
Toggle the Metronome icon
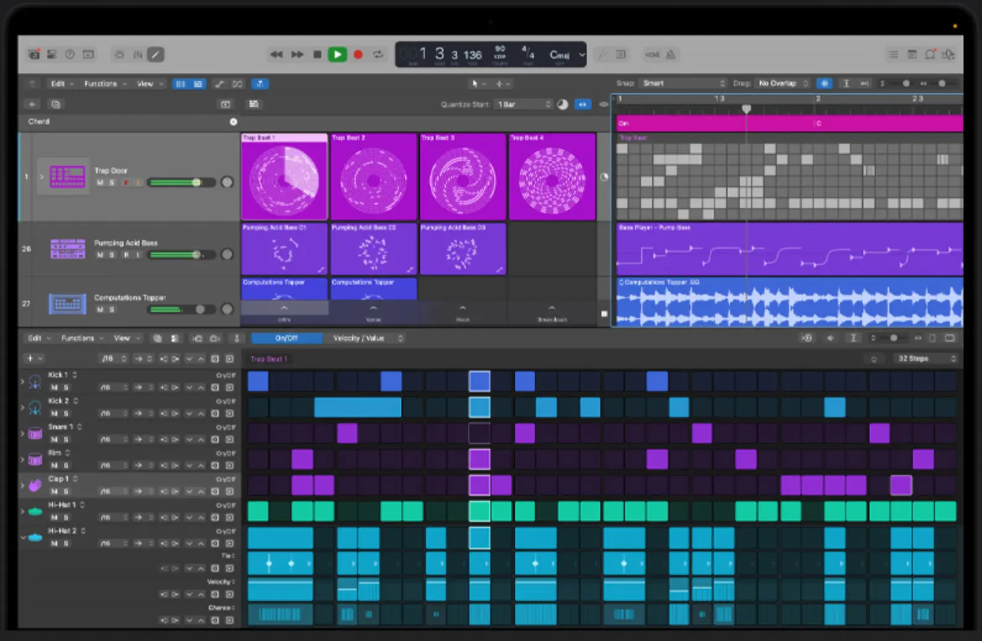(671, 54)
